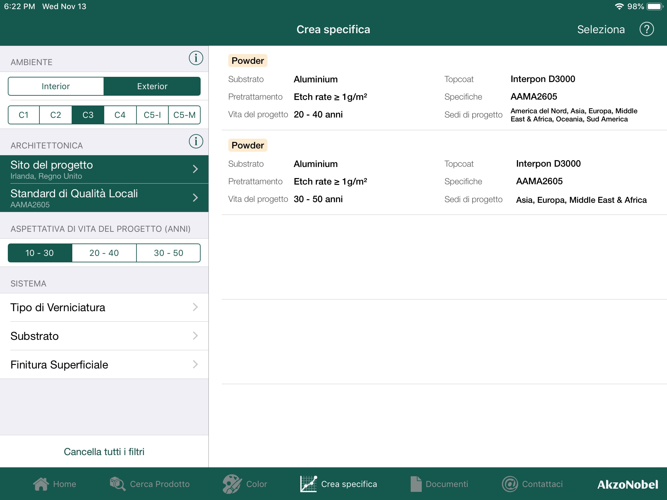
Task: Choose corrosivity class C5-I
Action: [x=152, y=115]
